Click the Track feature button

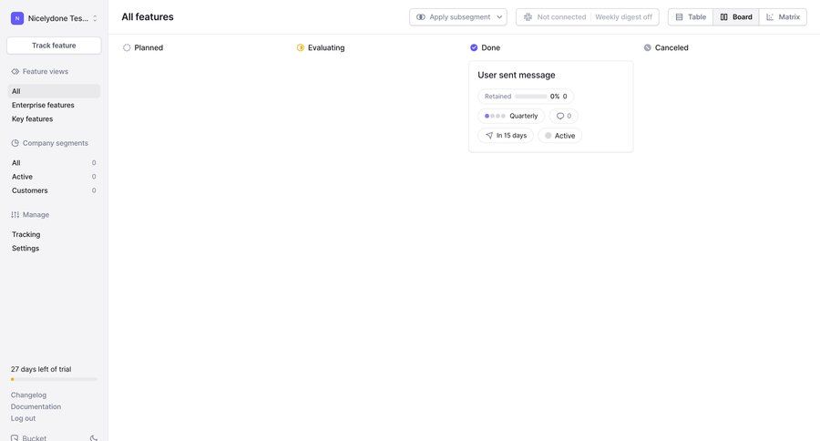(x=54, y=46)
